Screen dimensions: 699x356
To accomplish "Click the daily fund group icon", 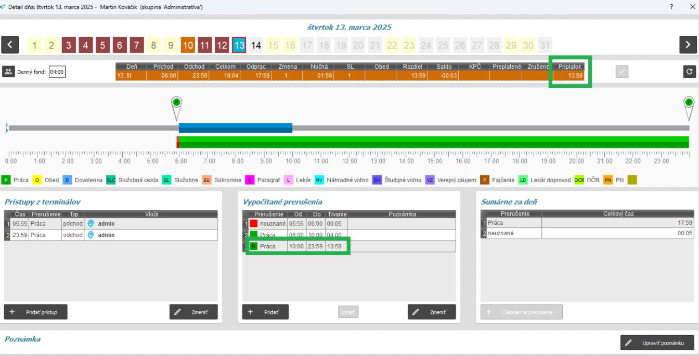I will 8,72.
